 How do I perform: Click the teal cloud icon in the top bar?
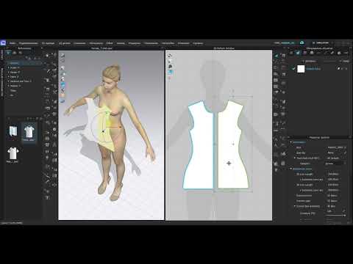pyautogui.click(x=302, y=43)
